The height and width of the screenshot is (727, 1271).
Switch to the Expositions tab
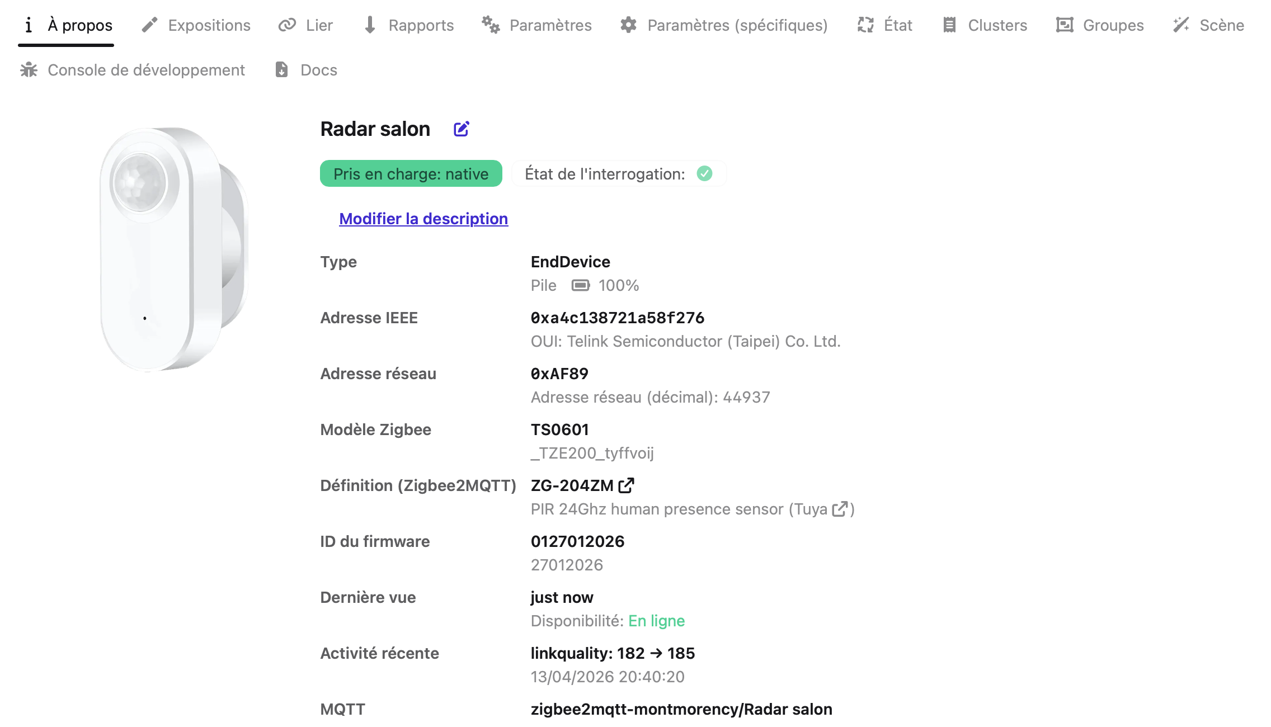196,25
